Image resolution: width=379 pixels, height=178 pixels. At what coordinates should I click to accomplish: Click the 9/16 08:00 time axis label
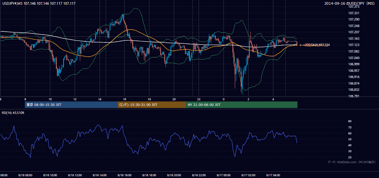tap(25, 175)
